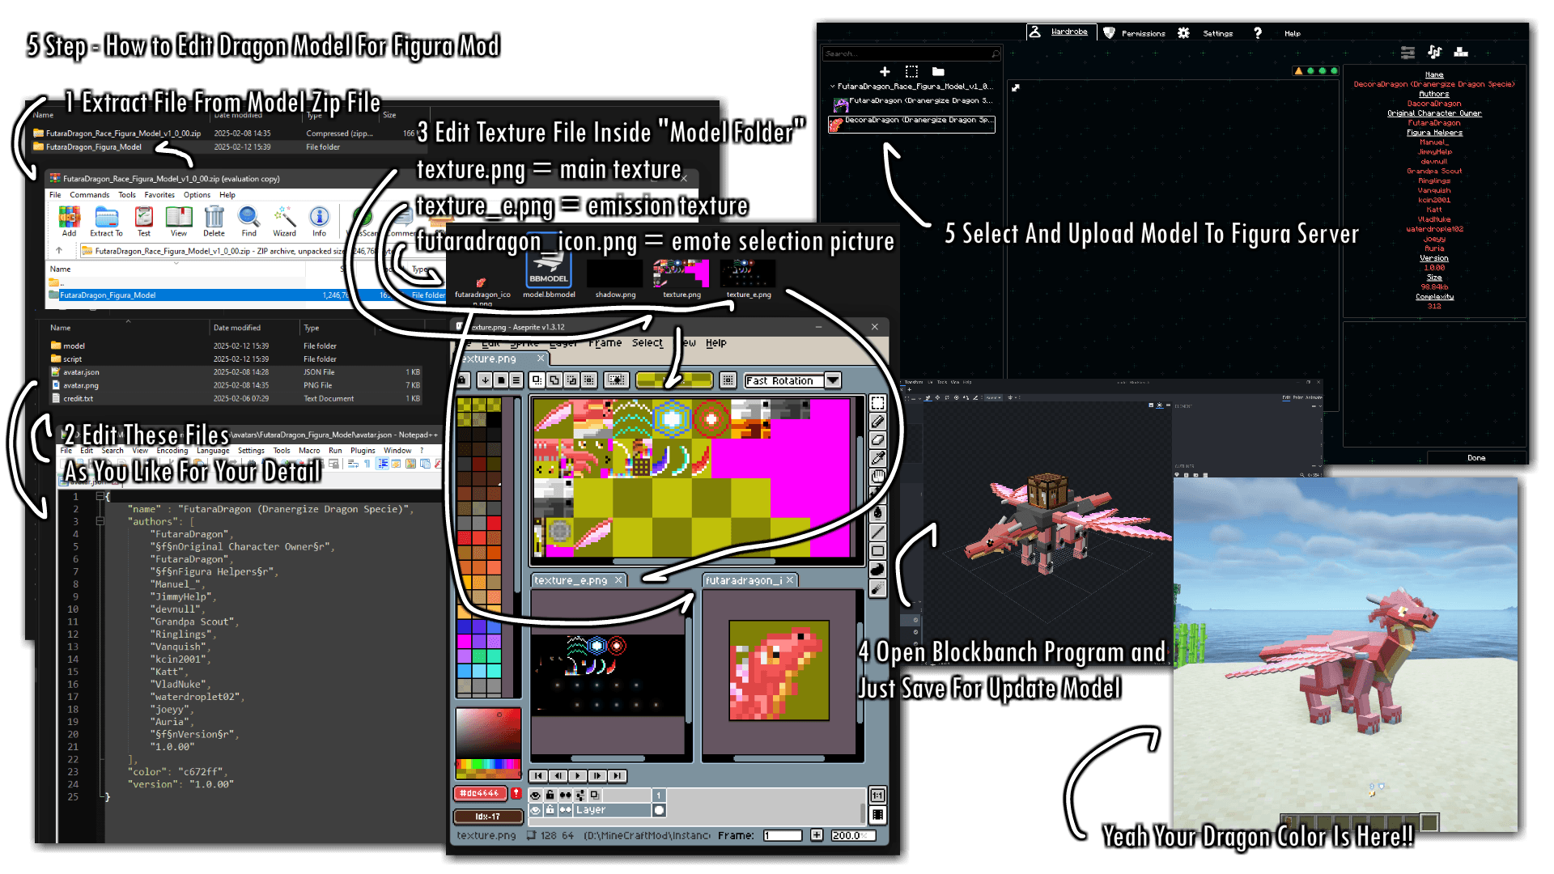1554x874 pixels.
Task: Select the Aseprite marquee selection tool
Action: pyautogui.click(x=877, y=403)
